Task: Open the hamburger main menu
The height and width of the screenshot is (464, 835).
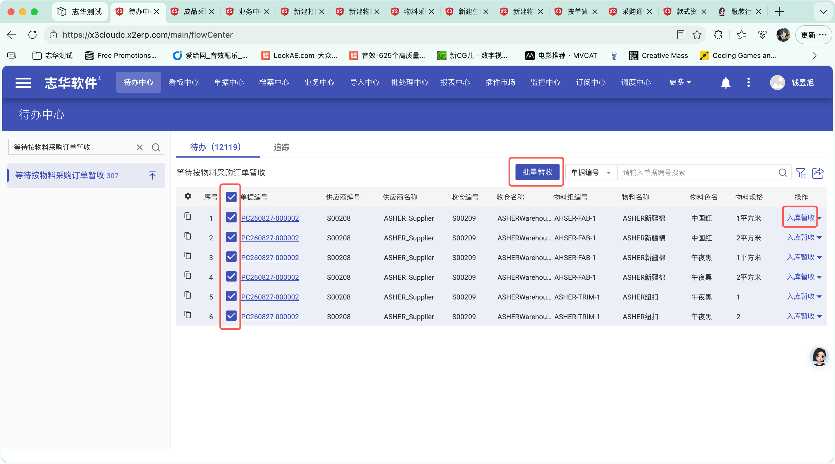Action: click(23, 83)
